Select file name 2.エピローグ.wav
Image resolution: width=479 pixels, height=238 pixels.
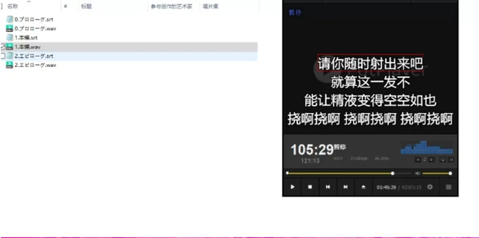pos(35,65)
